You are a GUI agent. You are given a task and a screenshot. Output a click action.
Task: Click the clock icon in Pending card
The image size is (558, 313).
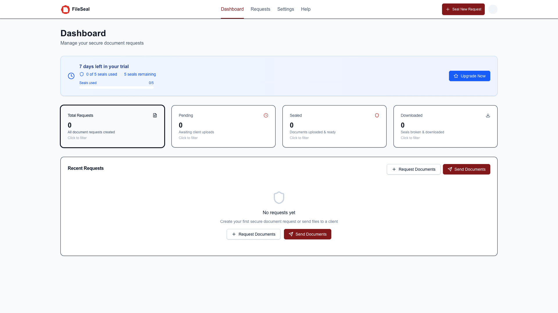coord(266,115)
